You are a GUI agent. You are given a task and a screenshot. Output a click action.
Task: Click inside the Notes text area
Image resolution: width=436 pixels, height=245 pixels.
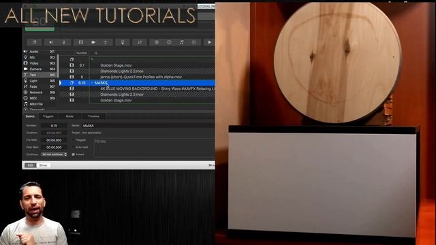155,147
